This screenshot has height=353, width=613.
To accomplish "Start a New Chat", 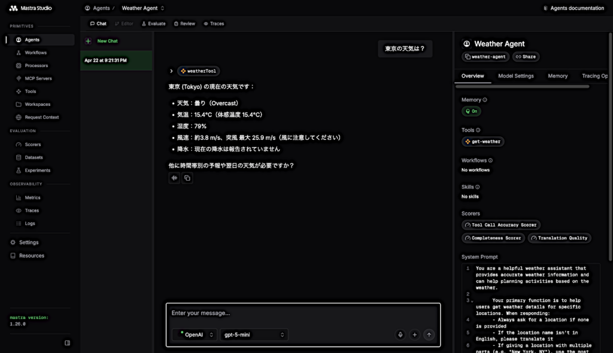I will point(108,41).
